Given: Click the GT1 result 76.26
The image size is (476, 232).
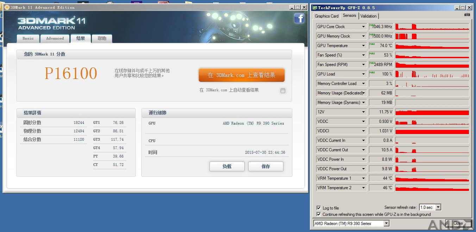Looking at the screenshot, I should 118,123.
